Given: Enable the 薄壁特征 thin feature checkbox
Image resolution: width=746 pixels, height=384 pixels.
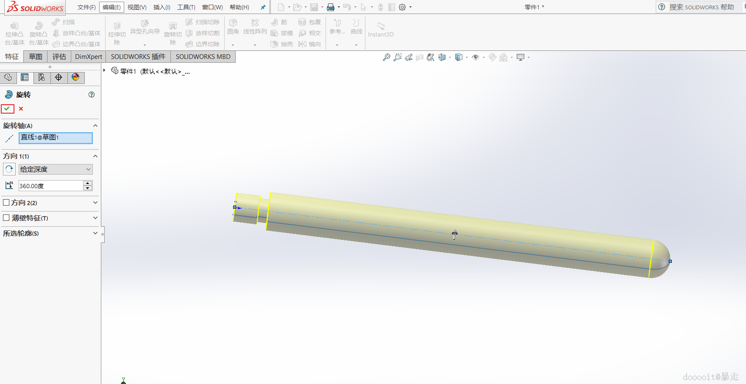Looking at the screenshot, I should [x=6, y=218].
